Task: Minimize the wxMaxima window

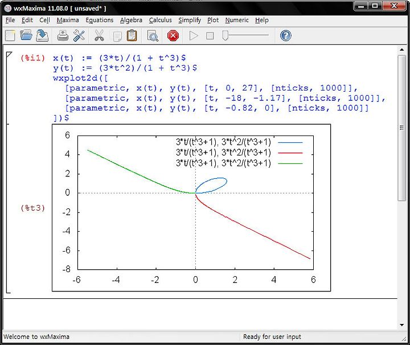Action: [x=361, y=6]
